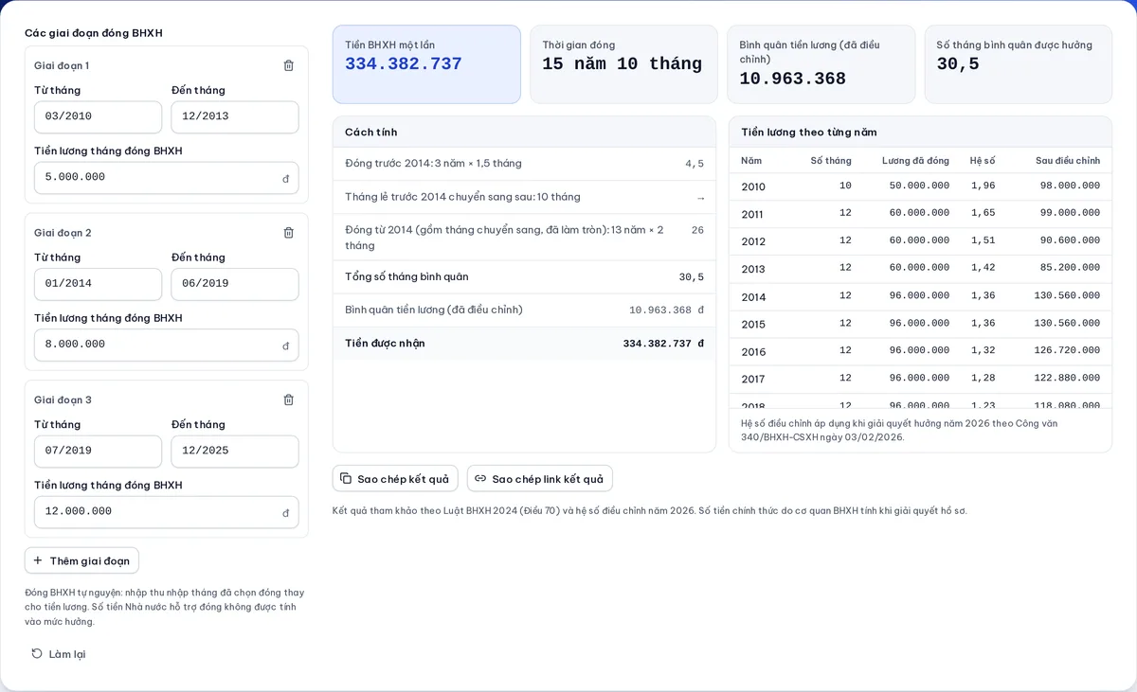This screenshot has width=1137, height=692.
Task: Edit Đến tháng field showing 12/2013
Action: (235, 116)
